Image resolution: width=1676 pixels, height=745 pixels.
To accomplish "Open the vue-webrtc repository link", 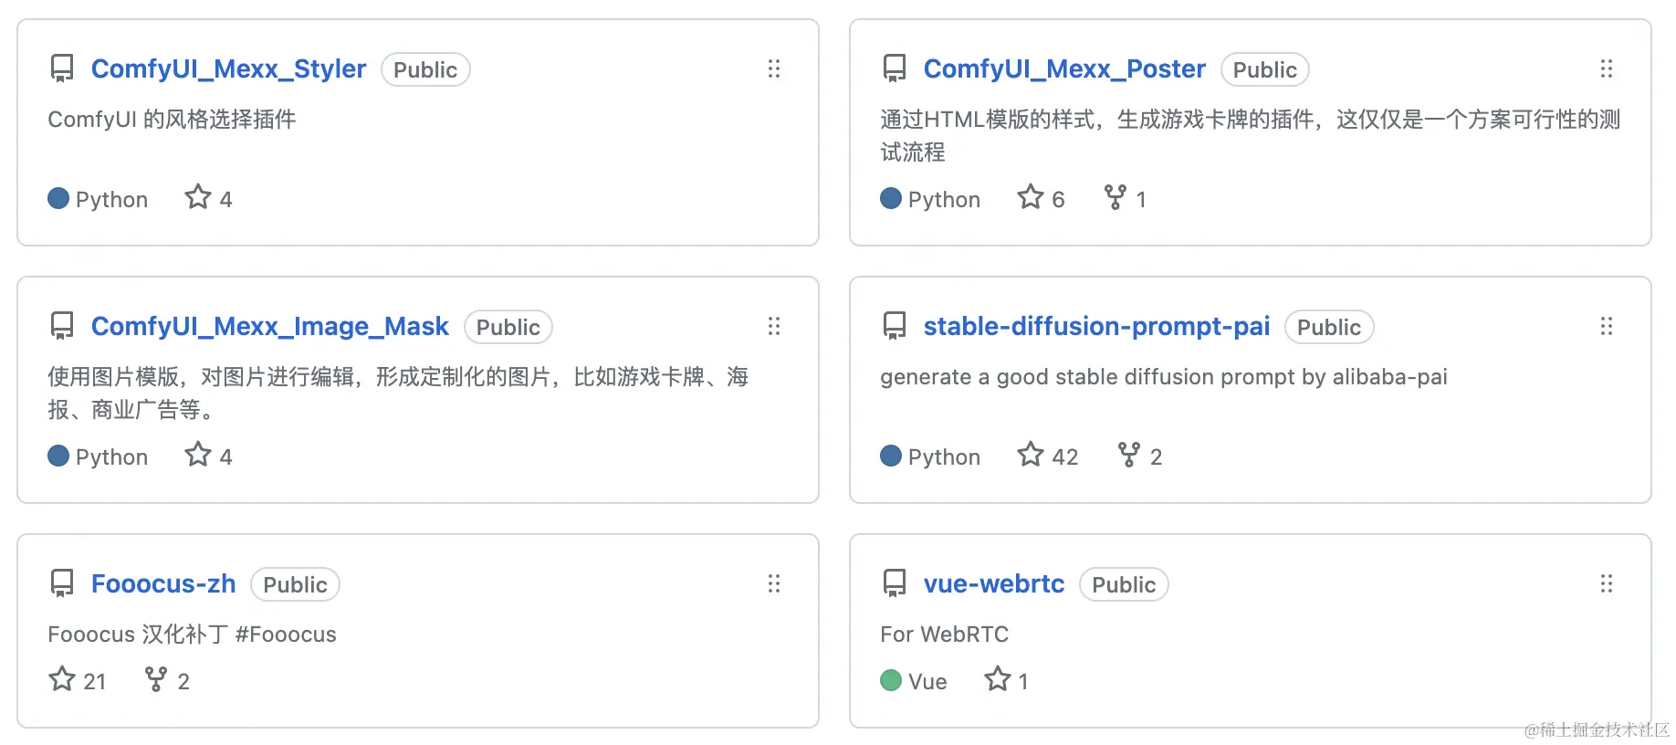I will [993, 584].
